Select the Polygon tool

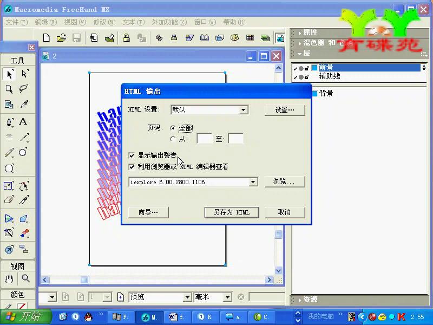tap(9, 168)
